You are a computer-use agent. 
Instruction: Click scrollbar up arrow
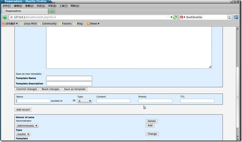[x=238, y=28]
